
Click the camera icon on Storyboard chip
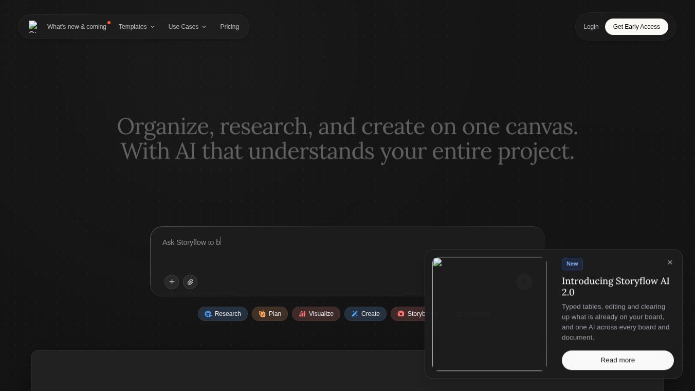tap(401, 314)
